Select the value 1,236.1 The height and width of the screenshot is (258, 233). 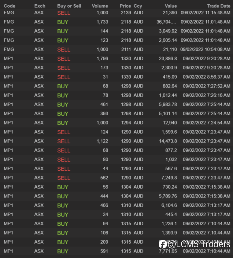coord(169,224)
